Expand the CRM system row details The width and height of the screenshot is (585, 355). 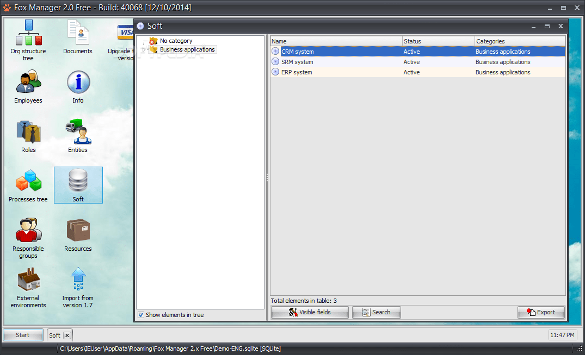point(275,52)
